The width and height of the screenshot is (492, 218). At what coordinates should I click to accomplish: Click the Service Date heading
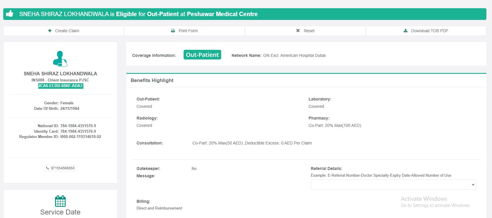coord(60,212)
